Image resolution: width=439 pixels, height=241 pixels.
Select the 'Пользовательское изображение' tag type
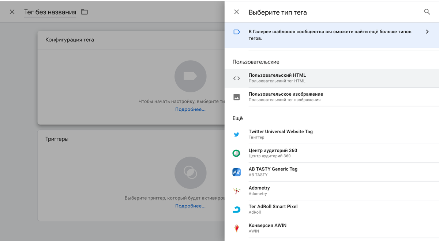pyautogui.click(x=286, y=97)
